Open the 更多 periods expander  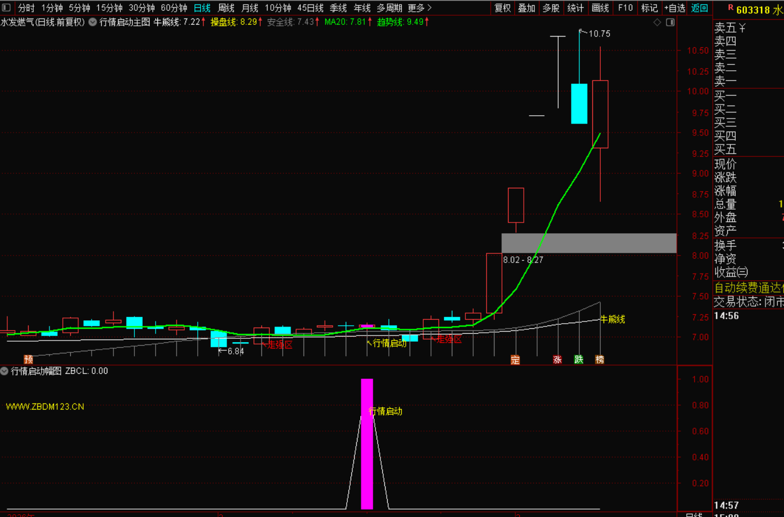click(419, 8)
